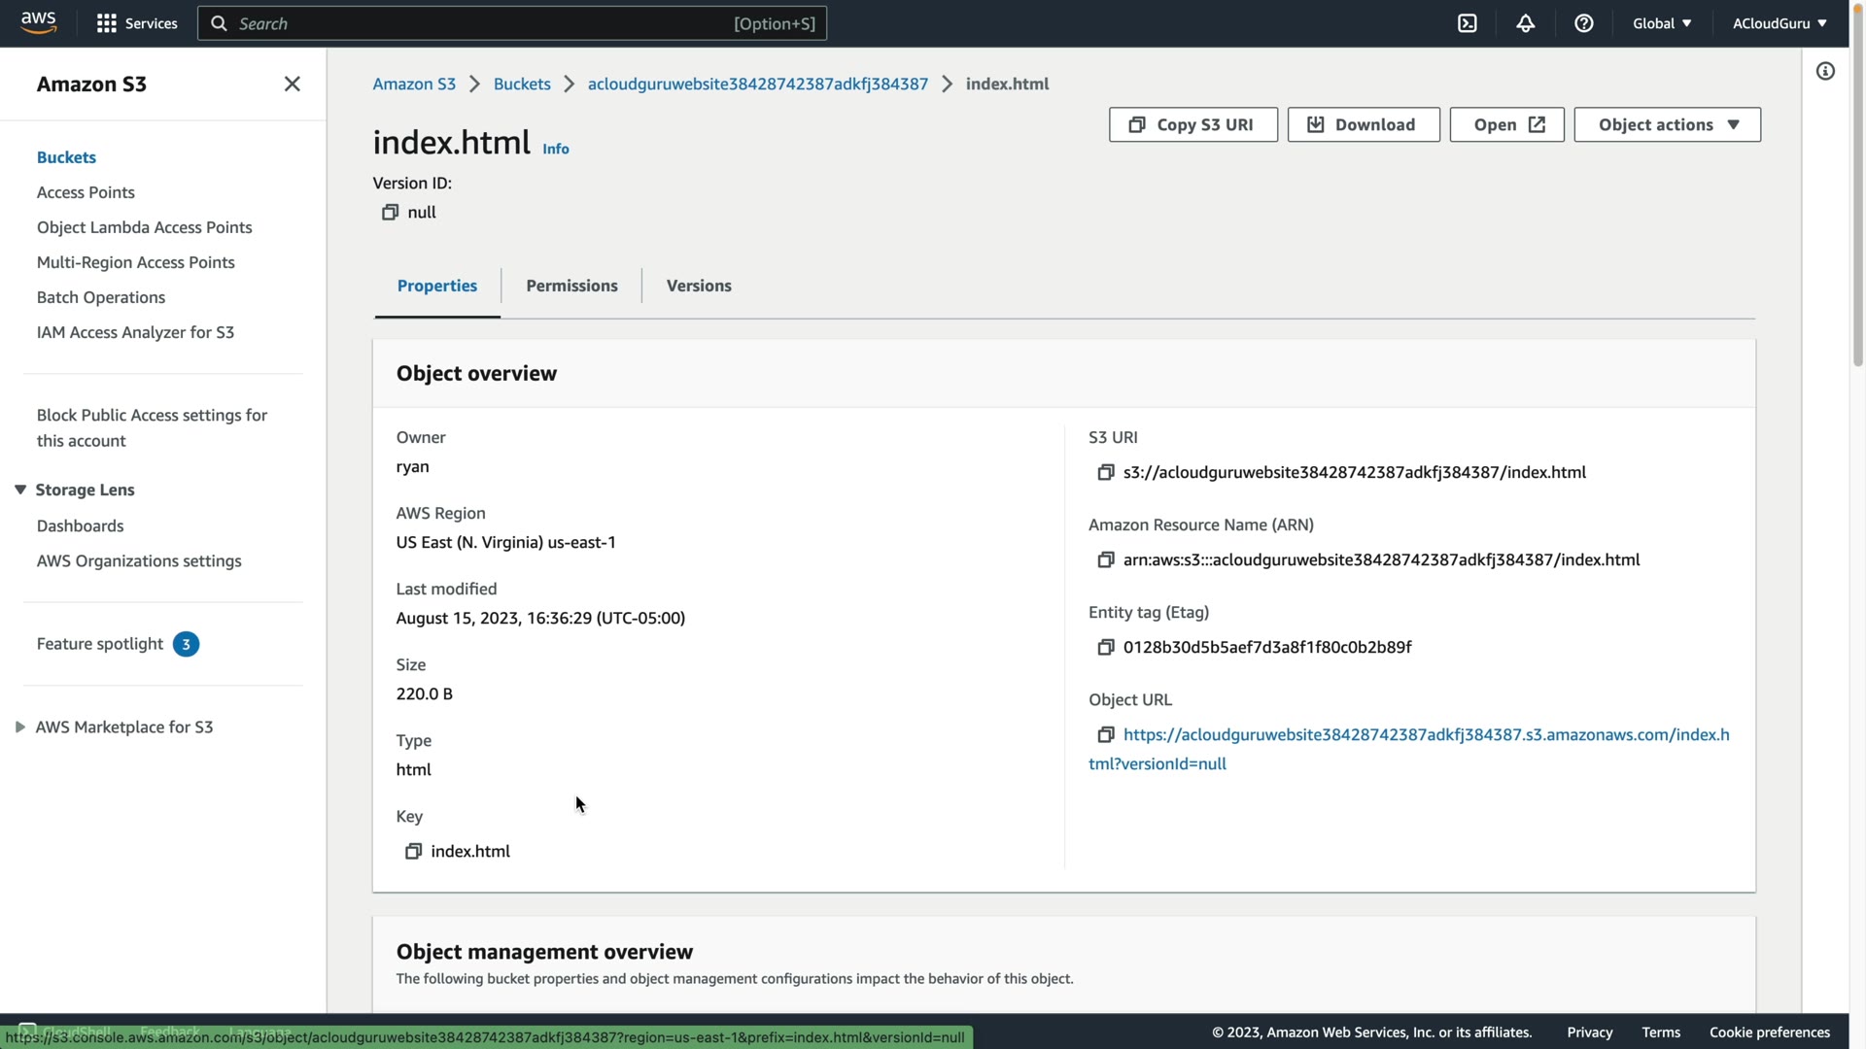The height and width of the screenshot is (1049, 1866).
Task: Open the Object actions dropdown
Action: [1667, 124]
